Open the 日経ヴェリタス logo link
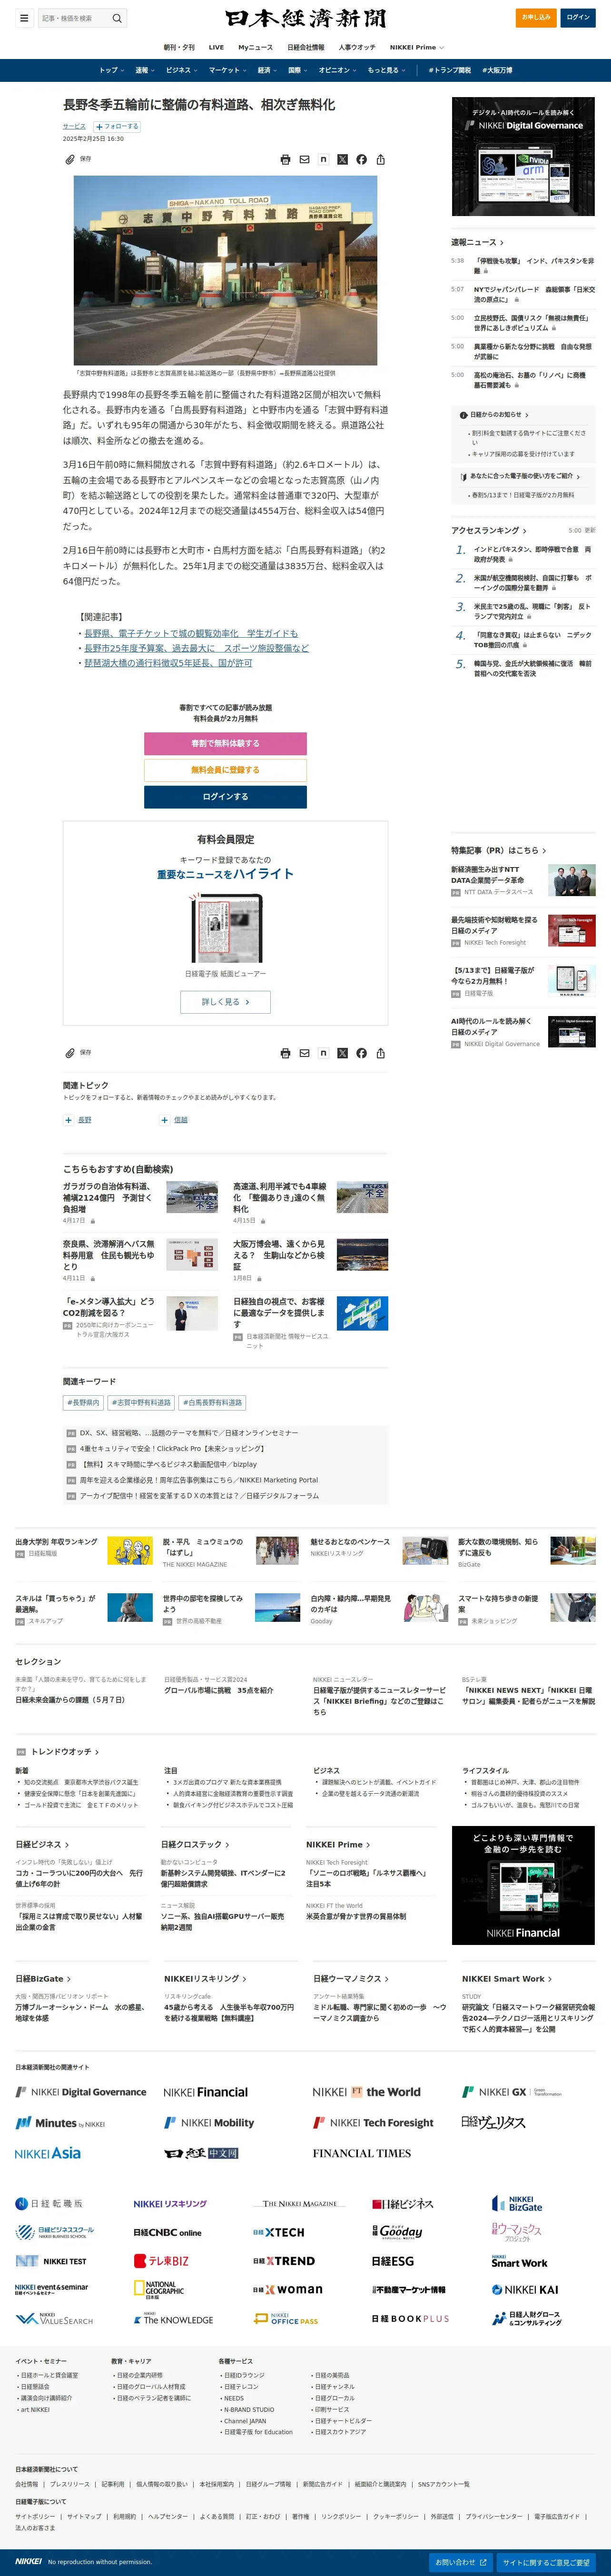Screen dimensions: 611x2576 click(493, 2122)
